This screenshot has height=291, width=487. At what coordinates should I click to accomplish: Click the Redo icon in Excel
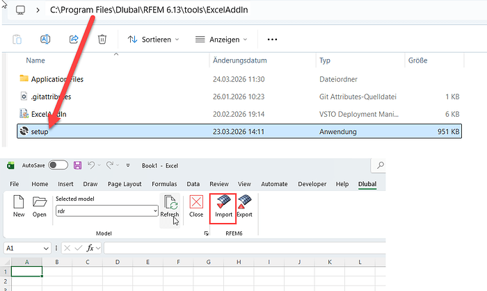point(110,165)
